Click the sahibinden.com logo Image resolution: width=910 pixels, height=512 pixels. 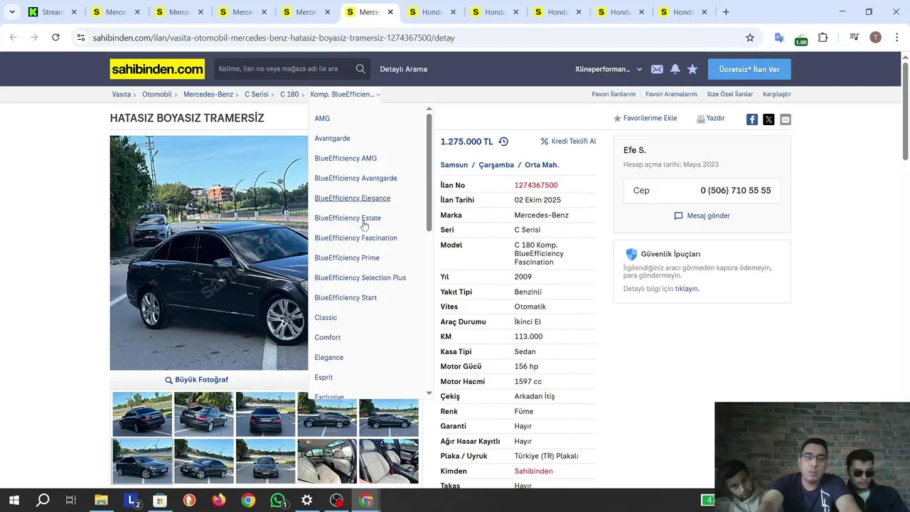click(157, 69)
